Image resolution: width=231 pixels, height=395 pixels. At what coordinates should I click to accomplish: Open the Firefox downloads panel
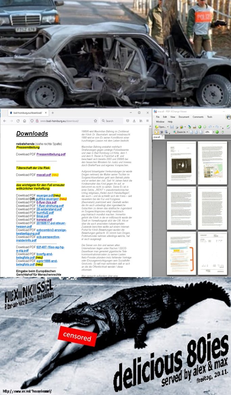tap(134, 121)
